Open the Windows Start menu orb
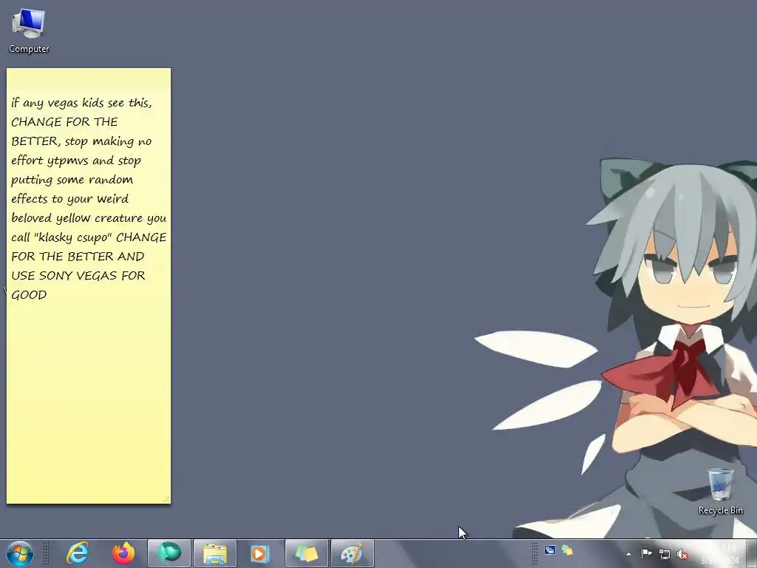Viewport: 757px width, 568px height. [x=20, y=553]
